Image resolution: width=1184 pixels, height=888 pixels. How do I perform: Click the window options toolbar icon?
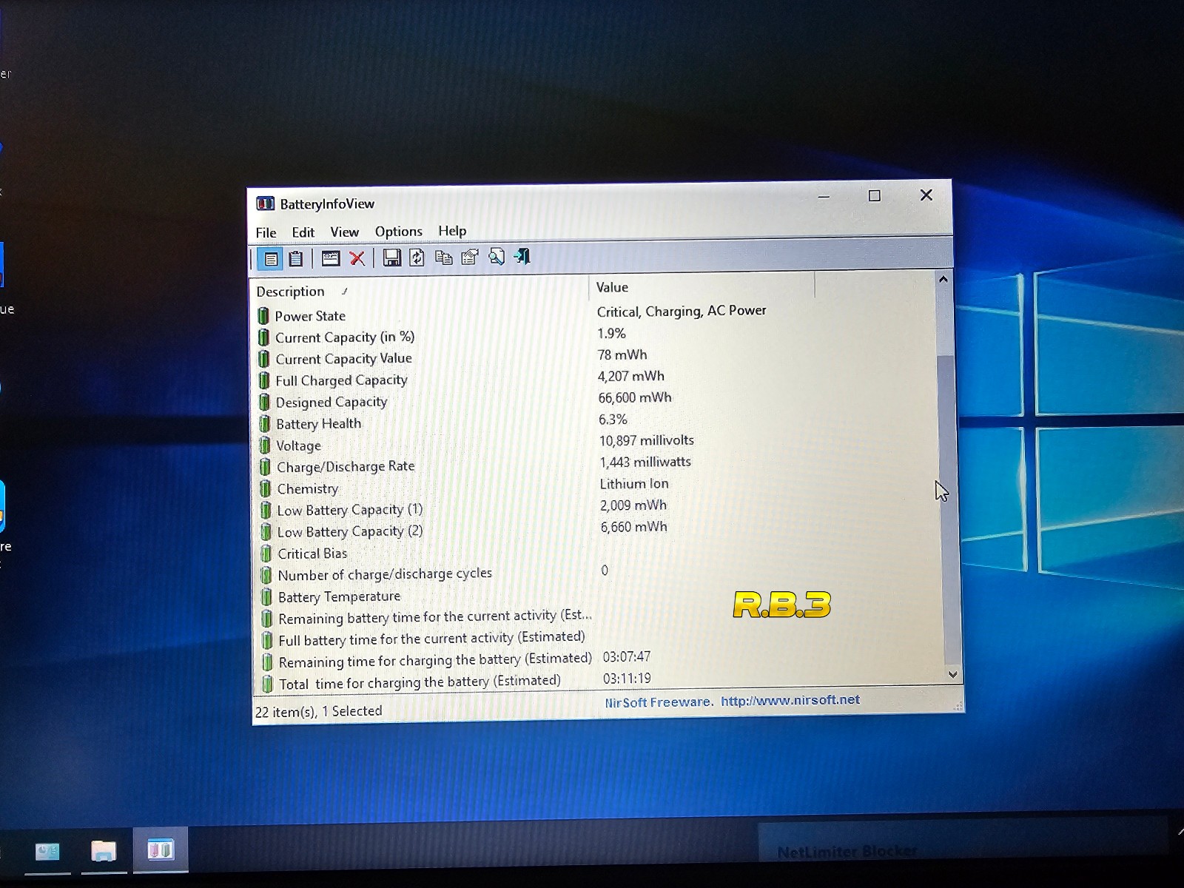tap(331, 258)
